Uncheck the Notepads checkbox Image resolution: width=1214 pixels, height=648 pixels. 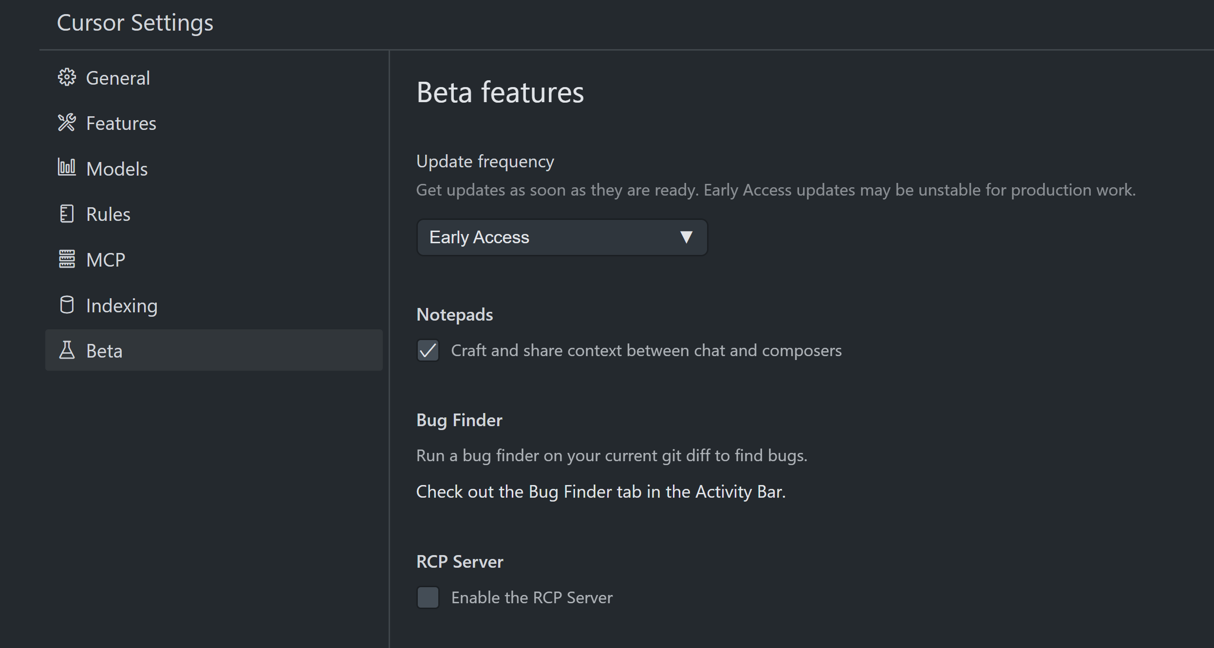click(428, 350)
